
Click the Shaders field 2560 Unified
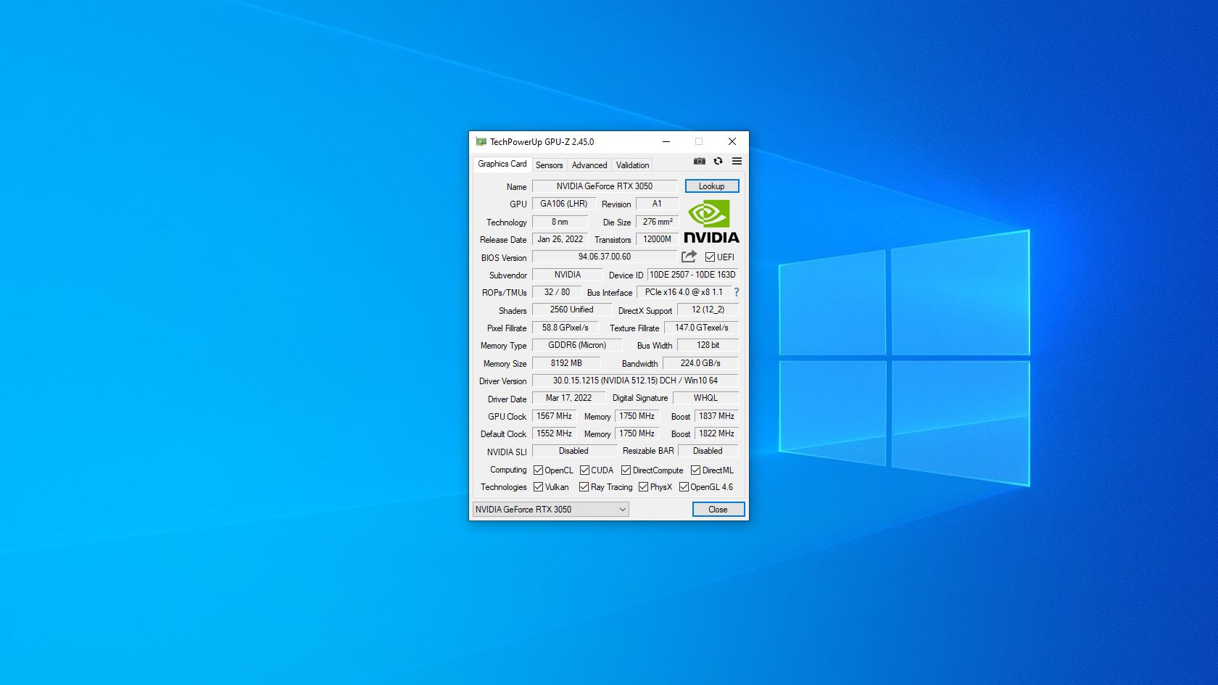coord(572,310)
